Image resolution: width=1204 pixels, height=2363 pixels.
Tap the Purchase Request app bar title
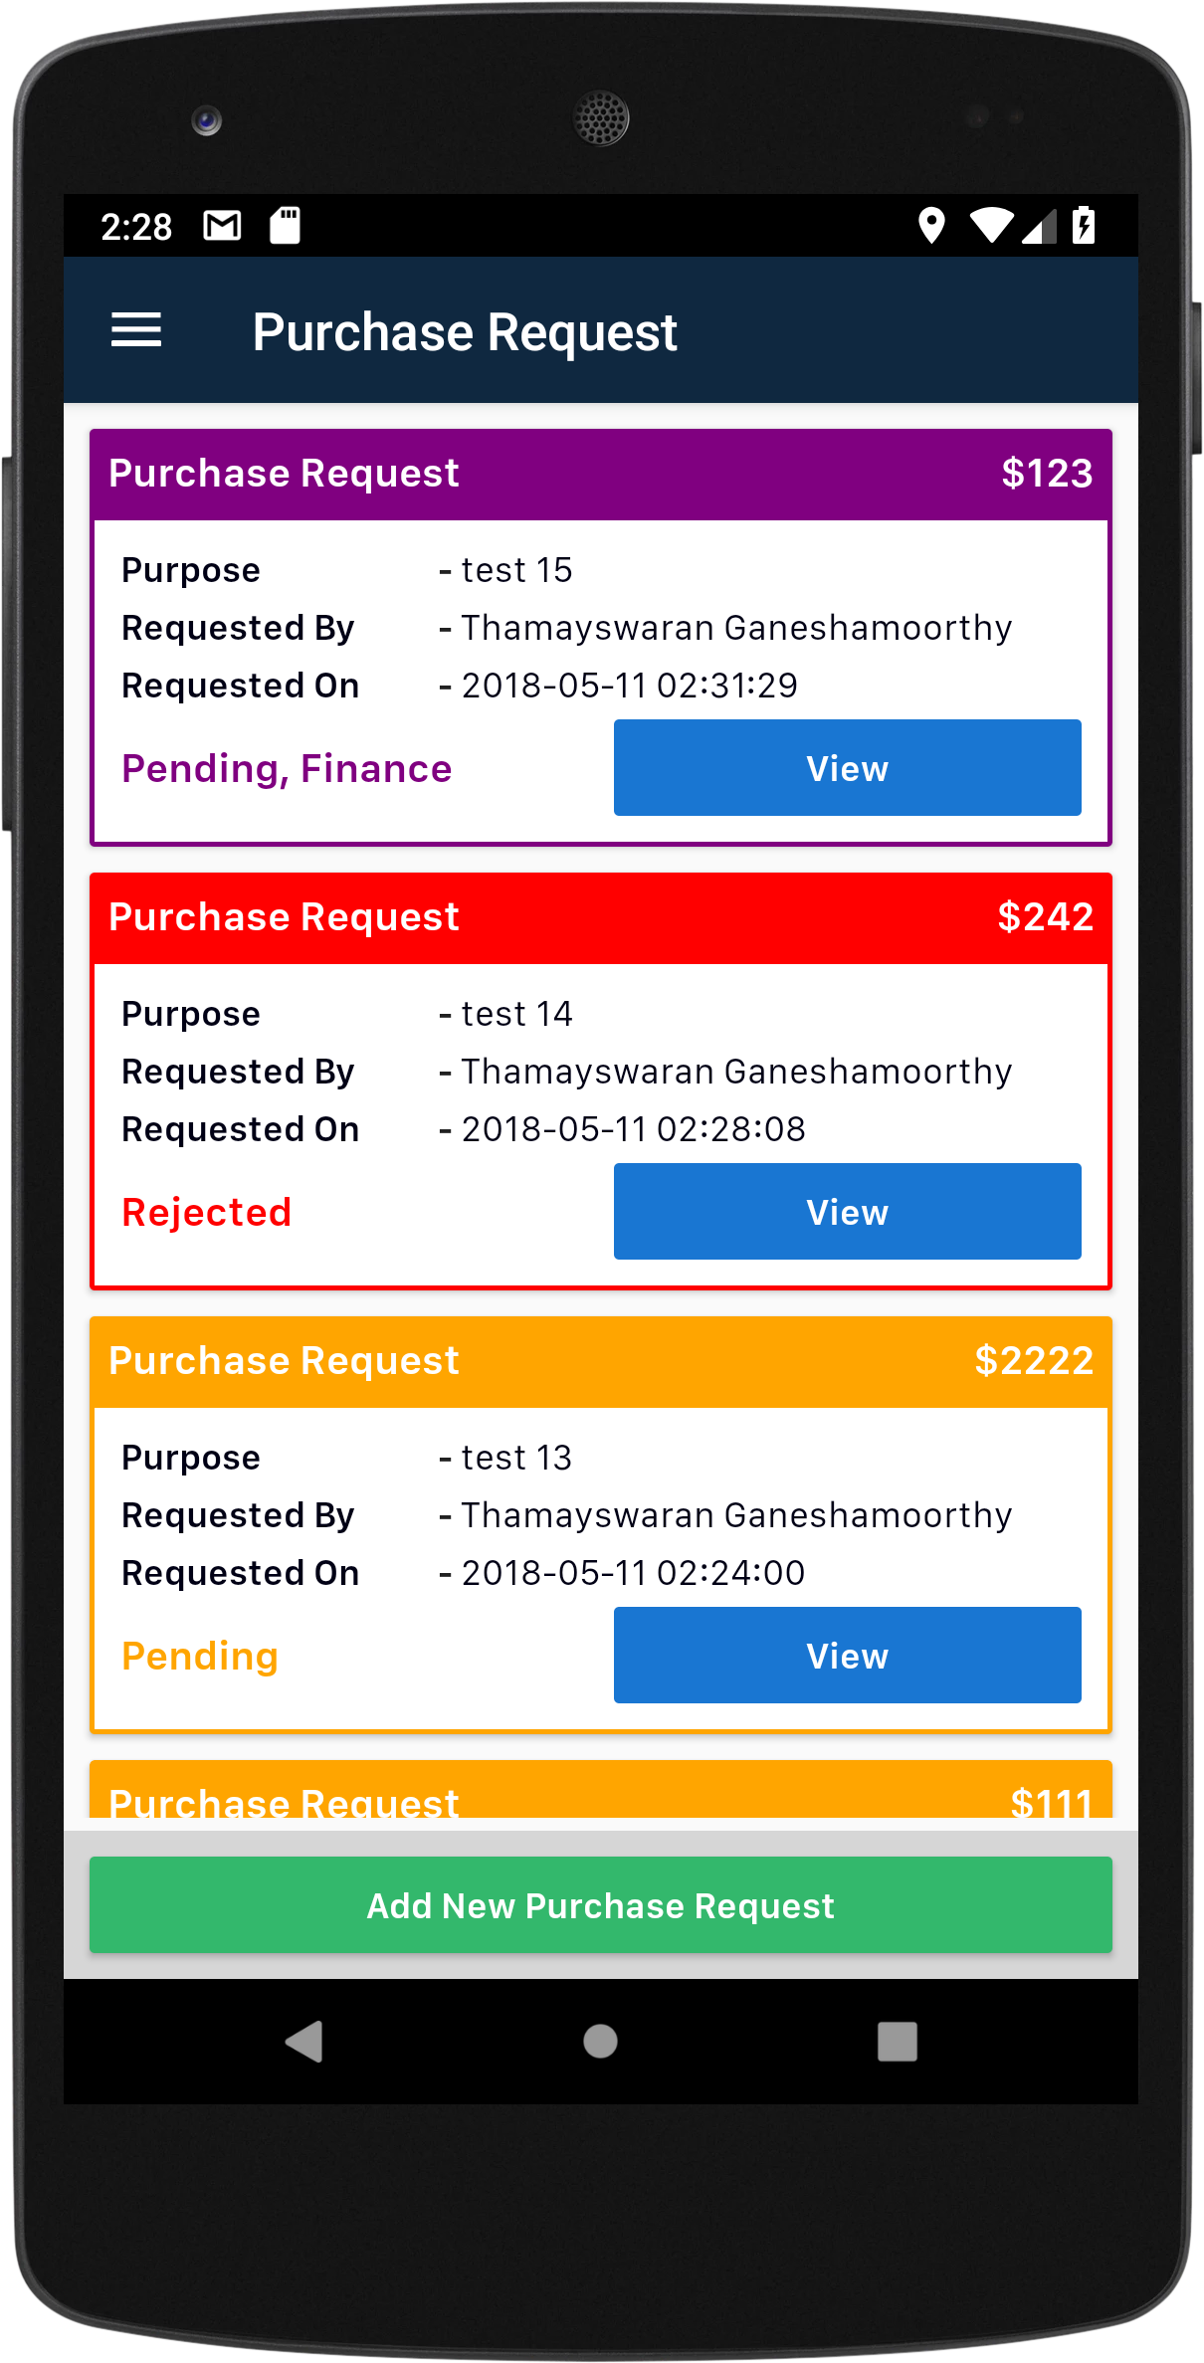(x=465, y=331)
